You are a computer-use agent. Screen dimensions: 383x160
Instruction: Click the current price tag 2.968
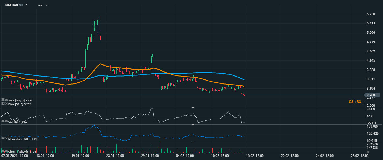(372, 95)
